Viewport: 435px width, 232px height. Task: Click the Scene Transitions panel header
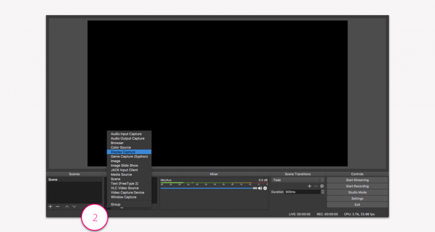coord(298,174)
